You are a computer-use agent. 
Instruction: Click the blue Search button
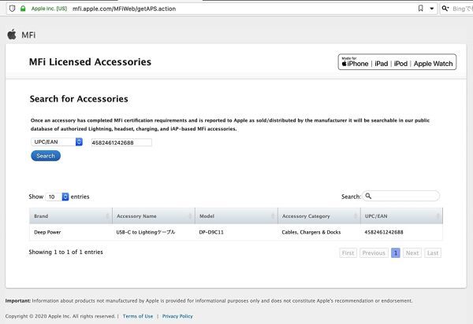[46, 156]
